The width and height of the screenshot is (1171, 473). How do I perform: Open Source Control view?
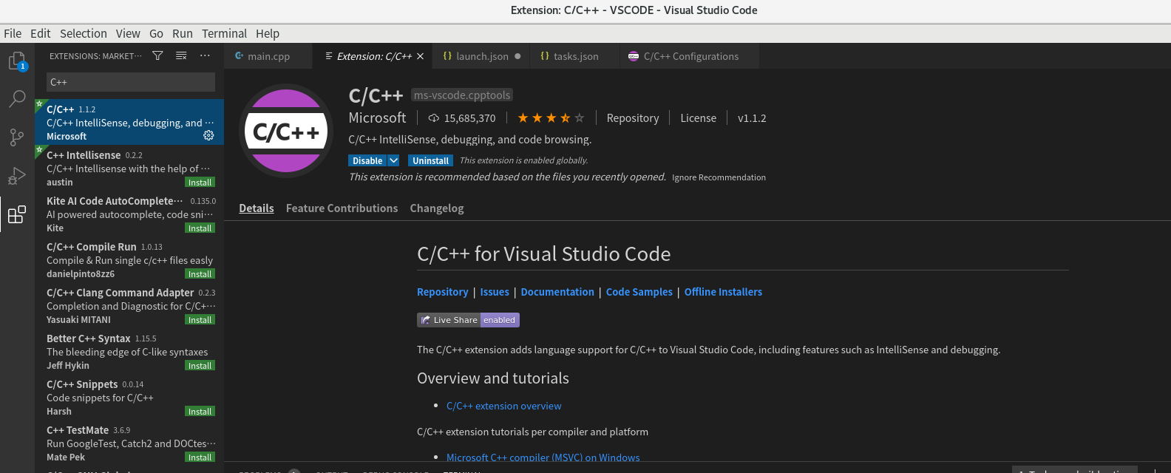pyautogui.click(x=17, y=137)
